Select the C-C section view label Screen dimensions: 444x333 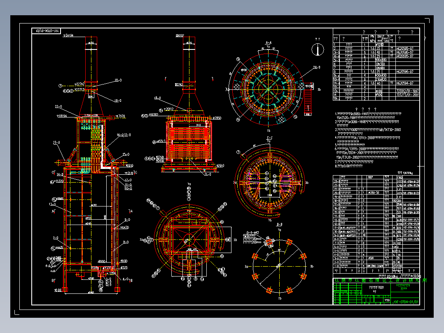(x=269, y=138)
